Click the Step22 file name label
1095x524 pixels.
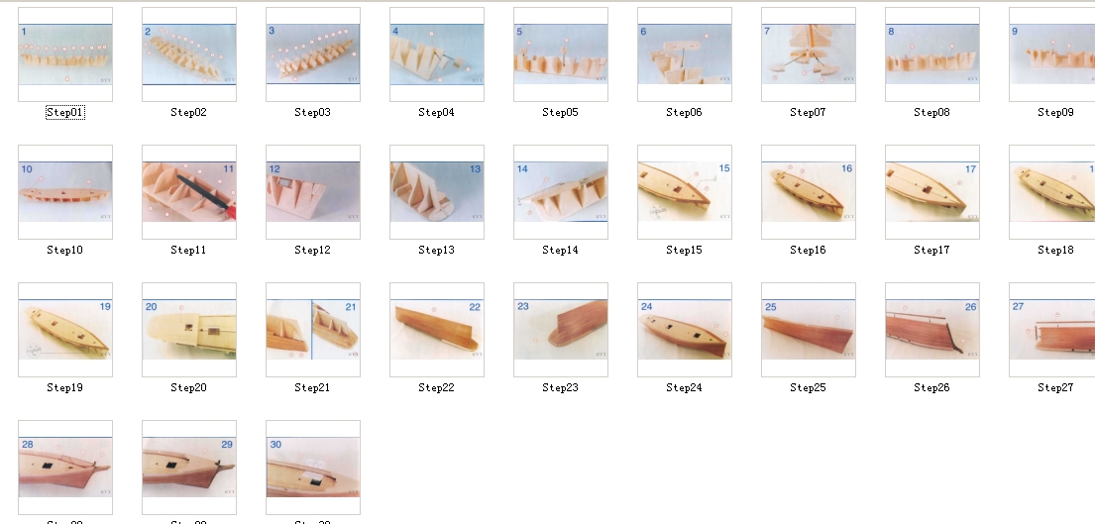pyautogui.click(x=436, y=387)
